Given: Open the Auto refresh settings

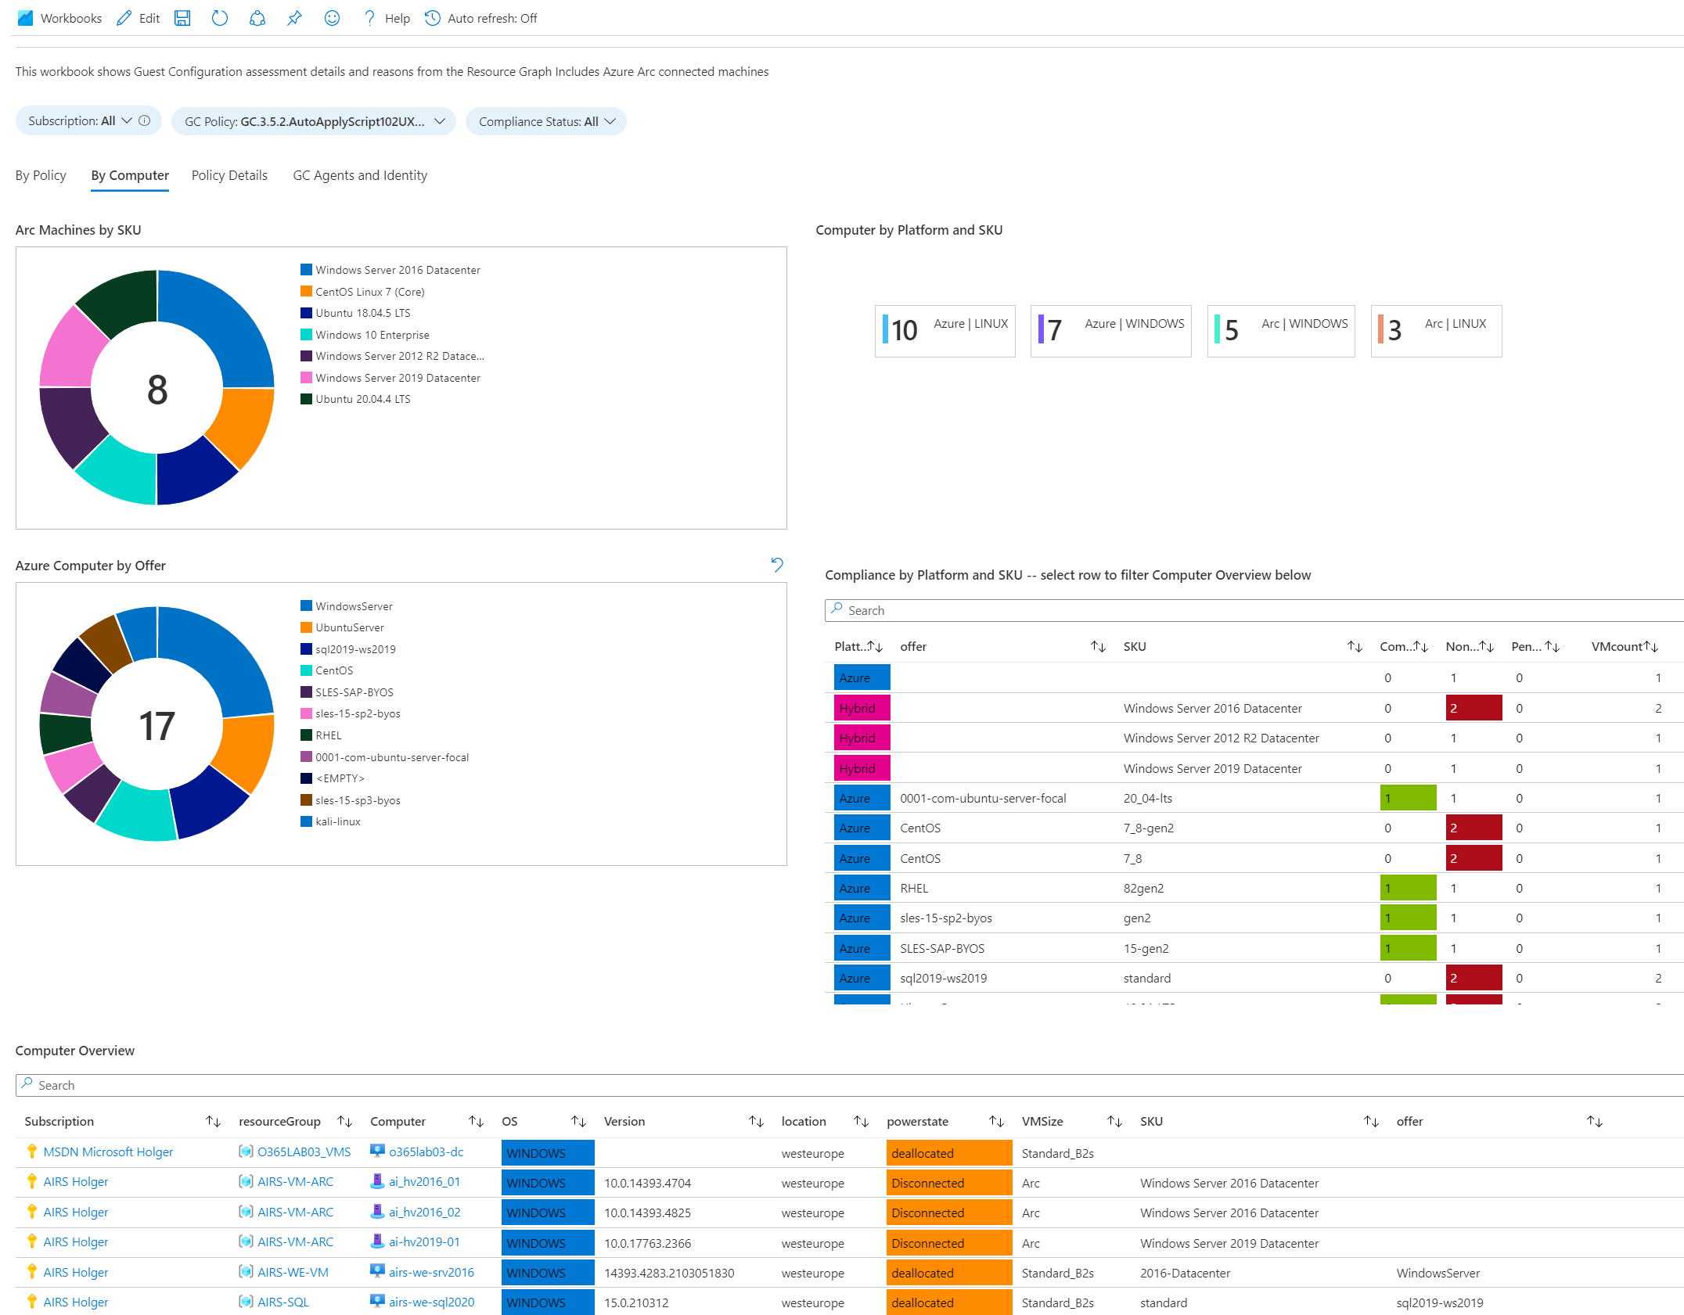Looking at the screenshot, I should click(480, 18).
